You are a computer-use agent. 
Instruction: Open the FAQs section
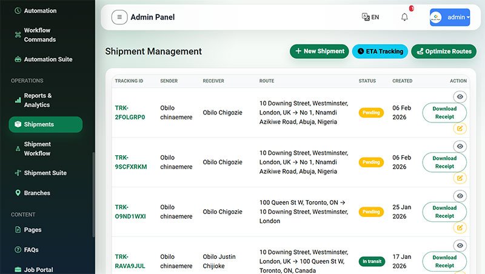coord(45,250)
